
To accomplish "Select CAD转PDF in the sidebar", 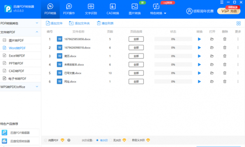I will [20, 71].
